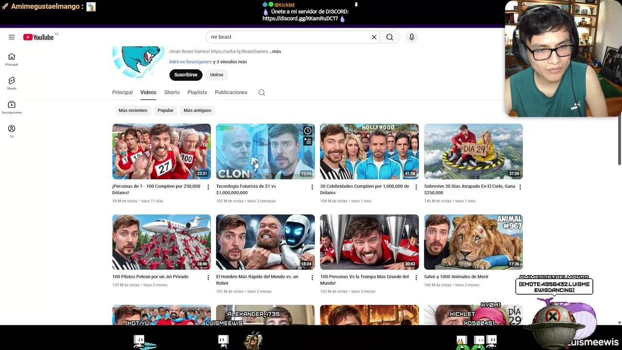Open the 100 Pilotos jet thumbnail

point(161,242)
